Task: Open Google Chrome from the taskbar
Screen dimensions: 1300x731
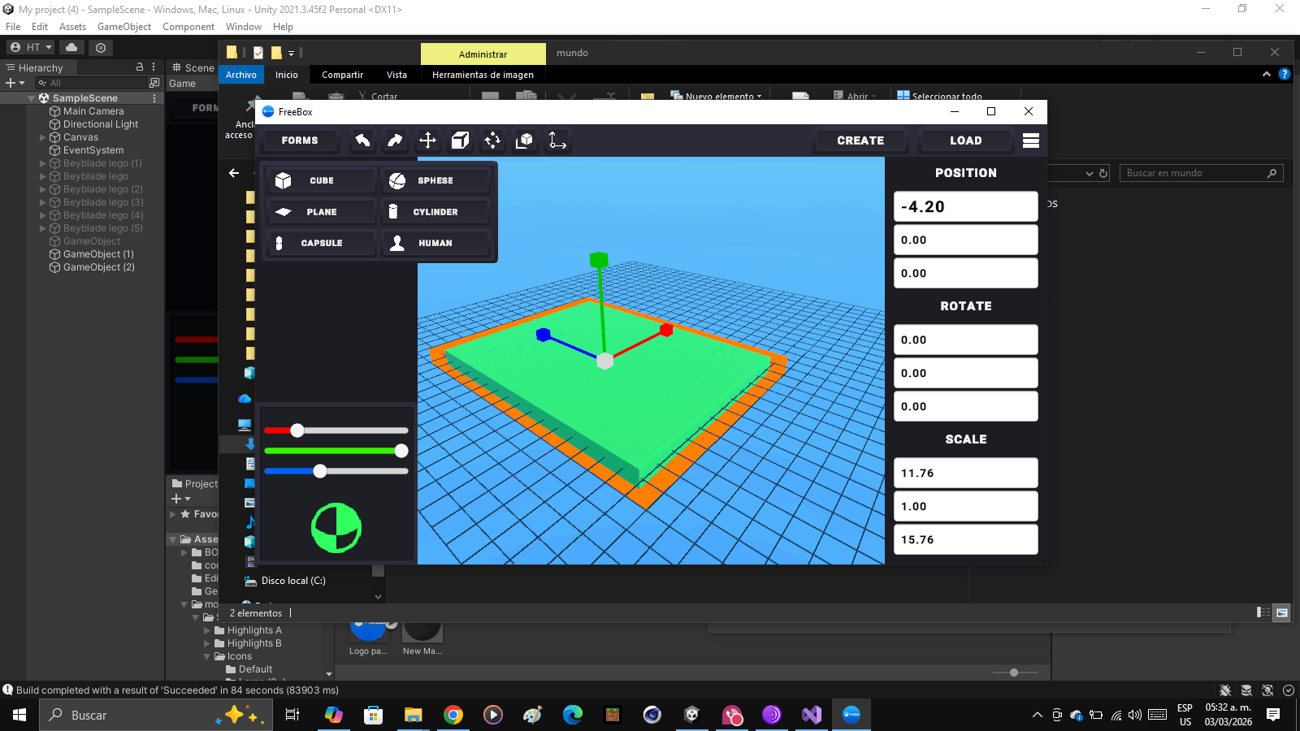Action: tap(453, 715)
